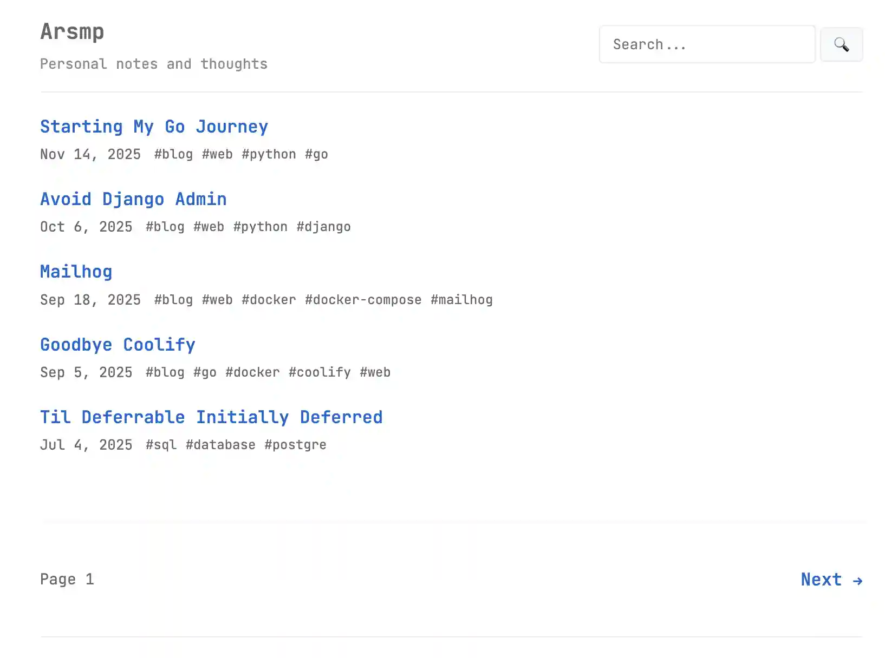The image size is (885, 658).
Task: Open the Goodbye Coolify post
Action: (x=118, y=345)
